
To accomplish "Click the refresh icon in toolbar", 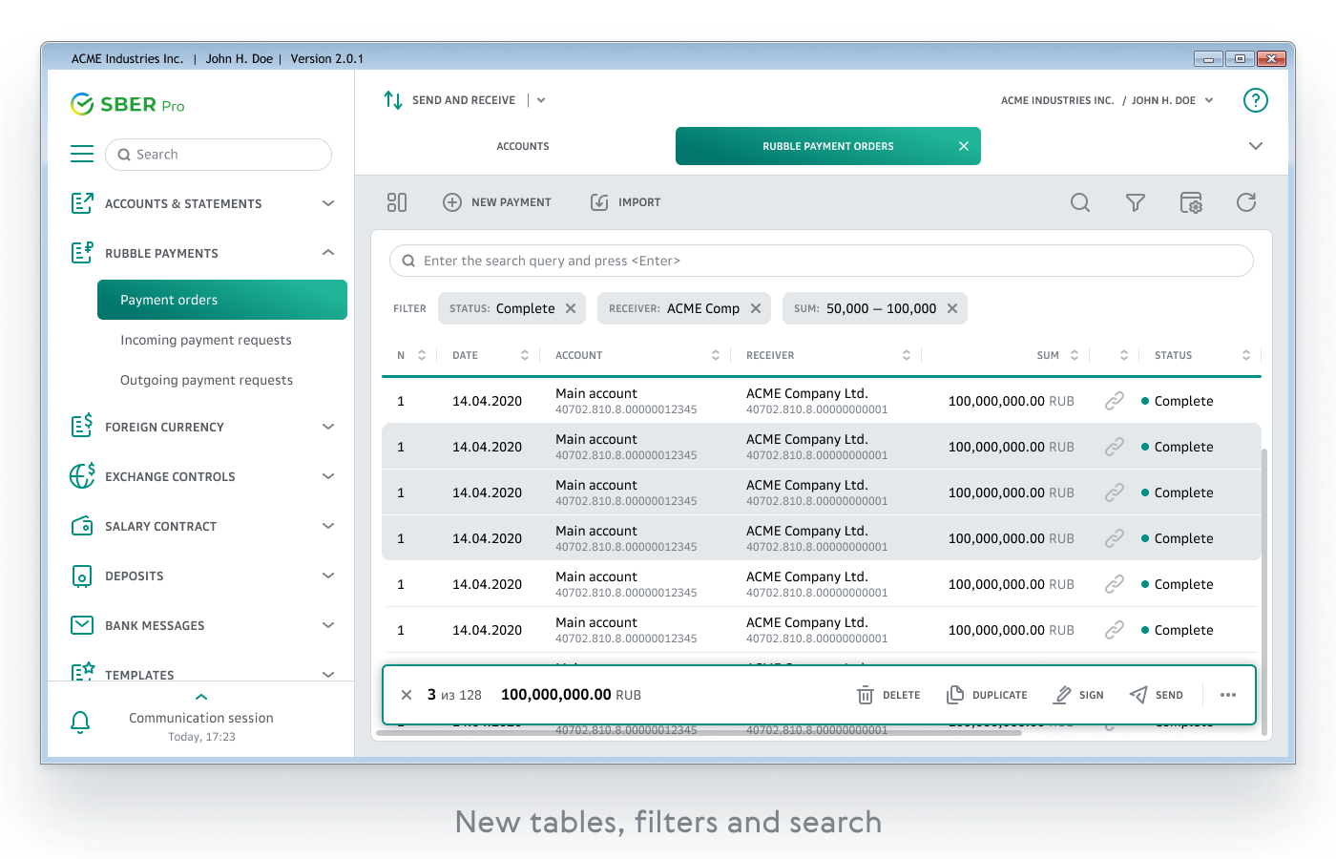I will (x=1245, y=202).
